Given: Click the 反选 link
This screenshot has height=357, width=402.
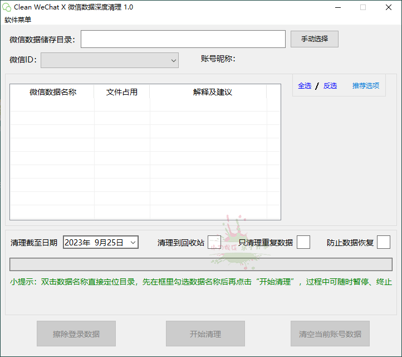Looking at the screenshot, I should coord(330,85).
